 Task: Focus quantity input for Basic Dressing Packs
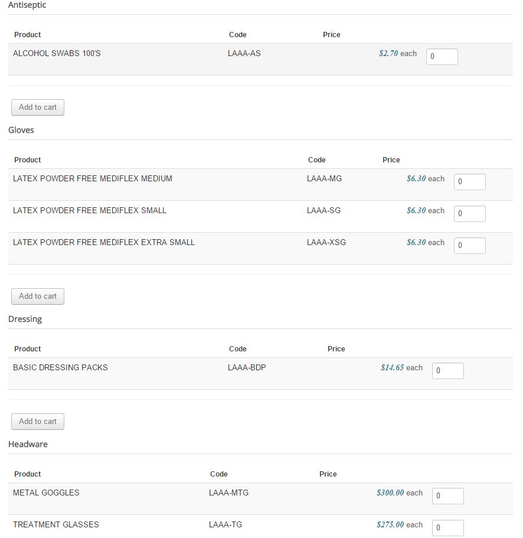tap(447, 371)
